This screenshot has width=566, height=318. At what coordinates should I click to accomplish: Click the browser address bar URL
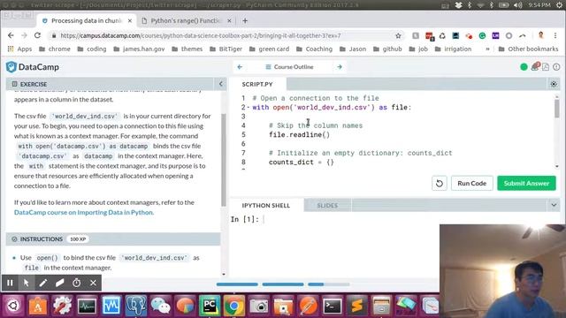click(x=201, y=35)
